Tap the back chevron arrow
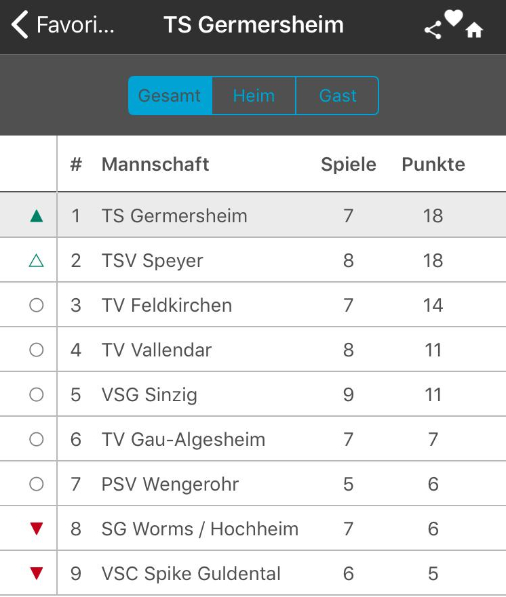506x597 pixels. (20, 25)
